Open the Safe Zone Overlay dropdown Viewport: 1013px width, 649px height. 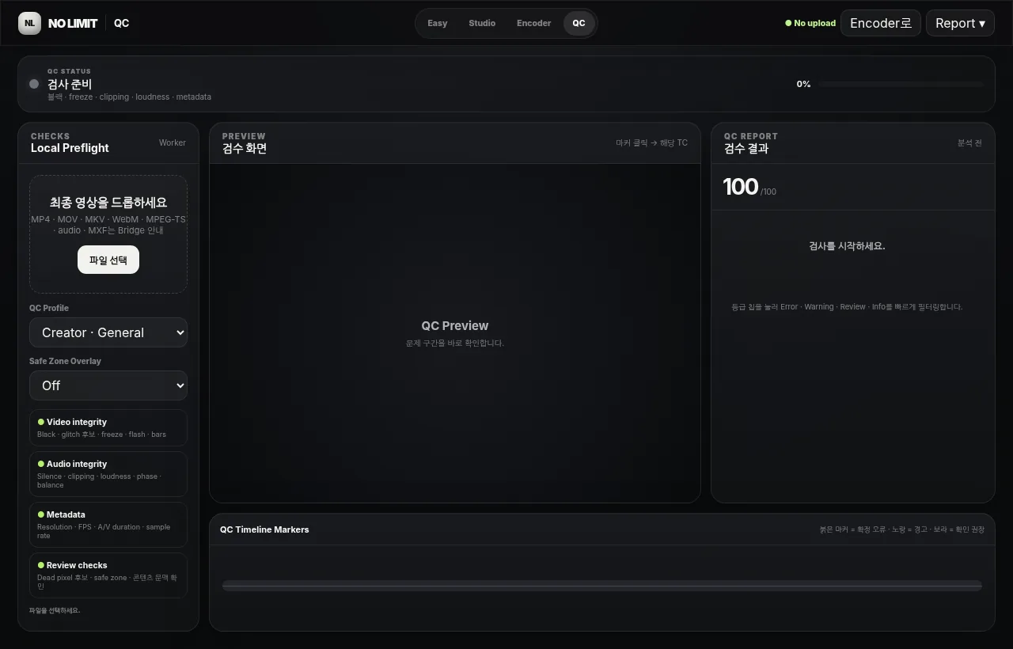pyautogui.click(x=108, y=385)
